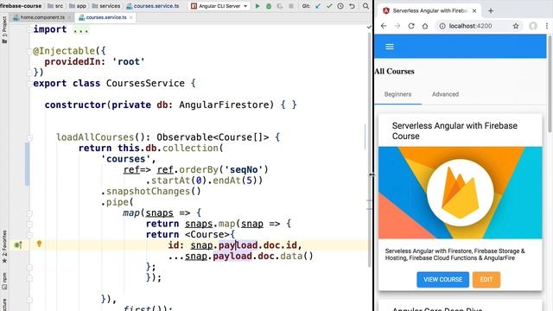
Task: Click 'CoursesService' class name
Action: pos(145,83)
